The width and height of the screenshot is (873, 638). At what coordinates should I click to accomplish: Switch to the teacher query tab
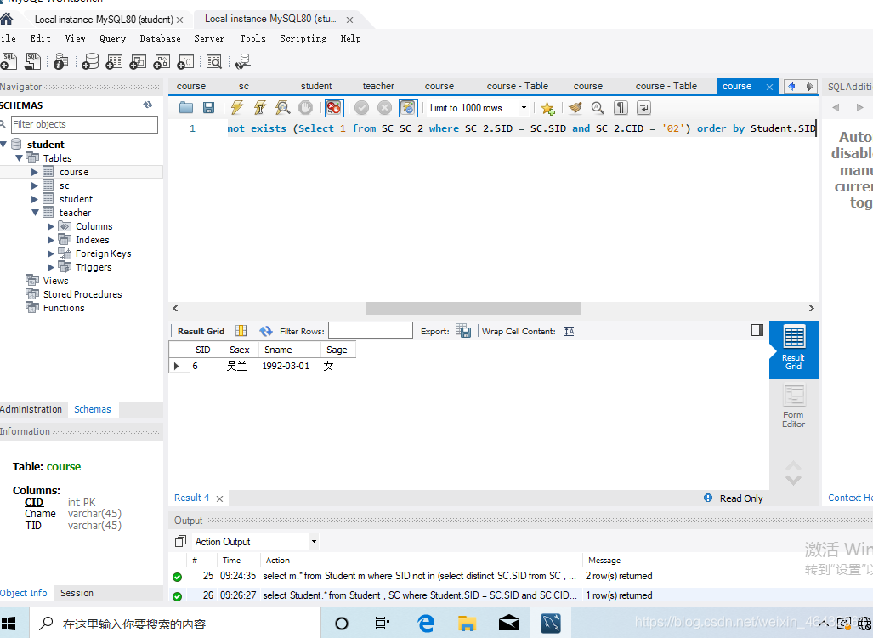click(378, 87)
